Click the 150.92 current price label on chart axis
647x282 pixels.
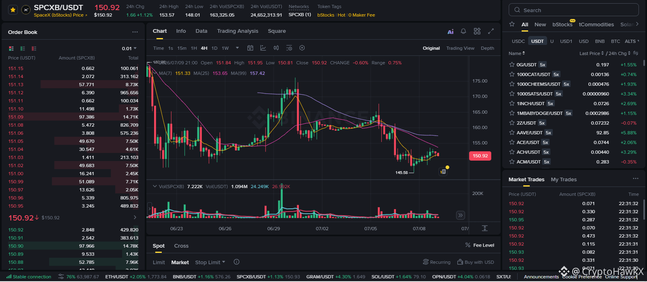(x=480, y=156)
